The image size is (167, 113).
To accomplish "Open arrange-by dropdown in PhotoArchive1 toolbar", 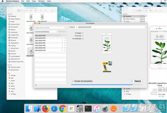I will (x=31, y=11).
